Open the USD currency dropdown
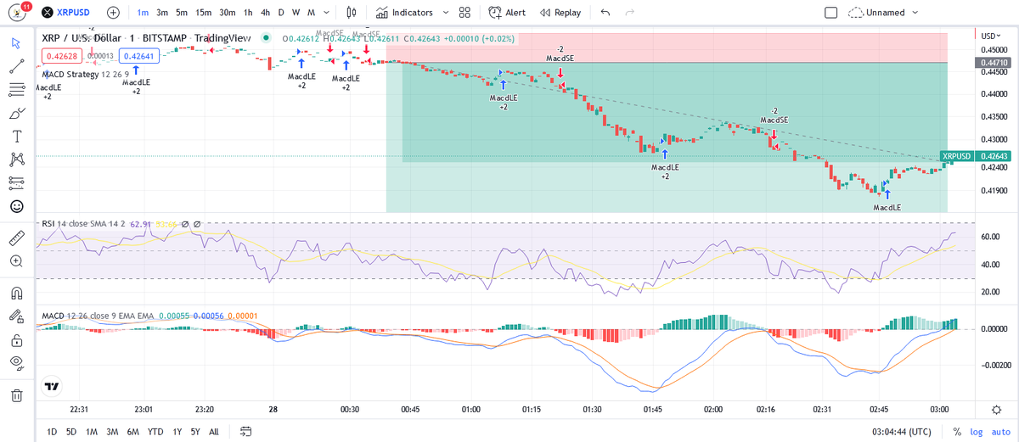Viewport: 1019px width, 442px height. tap(992, 36)
